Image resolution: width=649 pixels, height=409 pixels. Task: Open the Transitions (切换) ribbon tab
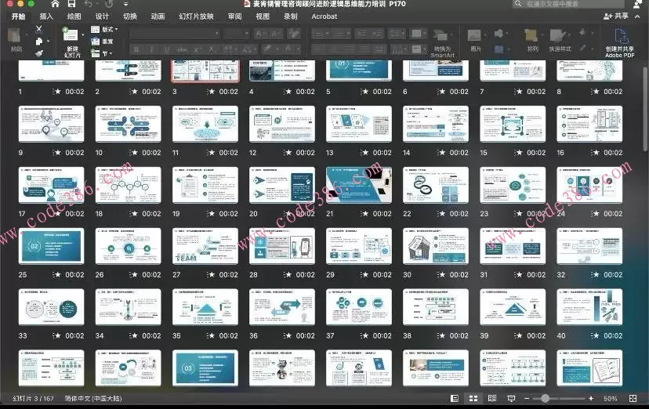[130, 16]
